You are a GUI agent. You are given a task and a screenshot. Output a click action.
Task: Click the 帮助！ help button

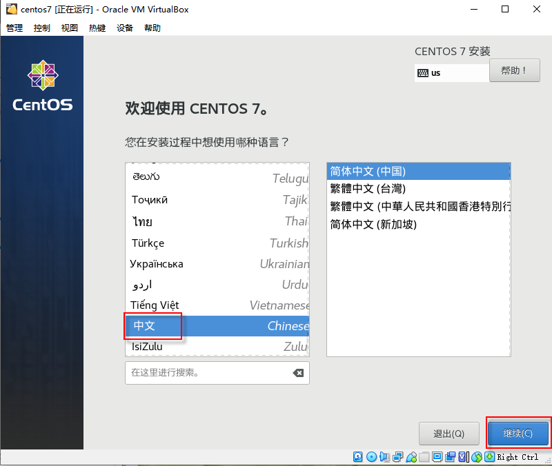[514, 70]
